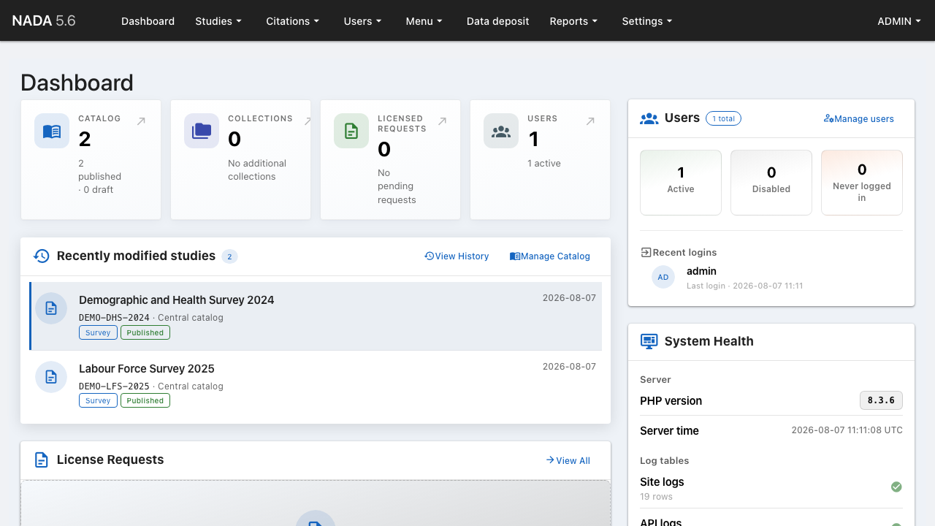
Task: Click the Survey tag on DEMO-LFS-2025
Action: click(x=98, y=400)
